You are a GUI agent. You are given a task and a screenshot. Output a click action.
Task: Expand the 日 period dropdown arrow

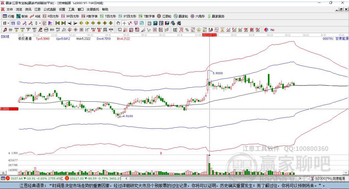8,23
